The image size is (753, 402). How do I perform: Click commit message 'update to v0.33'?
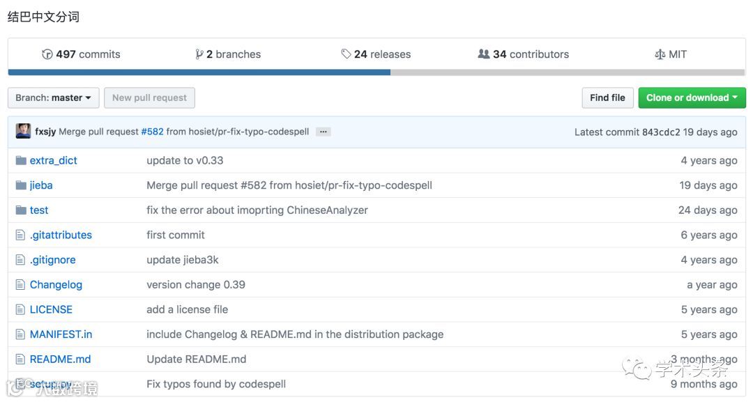click(185, 160)
